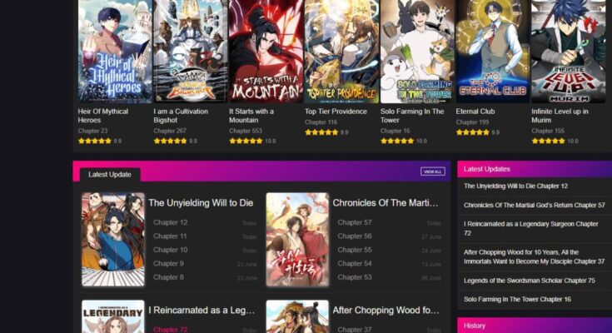Open The Unyielding Will to Die thumbnail
612x333 pixels.
tap(113, 239)
